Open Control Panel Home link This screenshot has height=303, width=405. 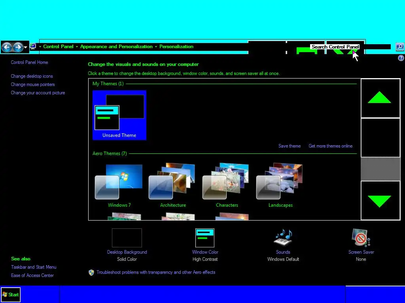point(29,62)
